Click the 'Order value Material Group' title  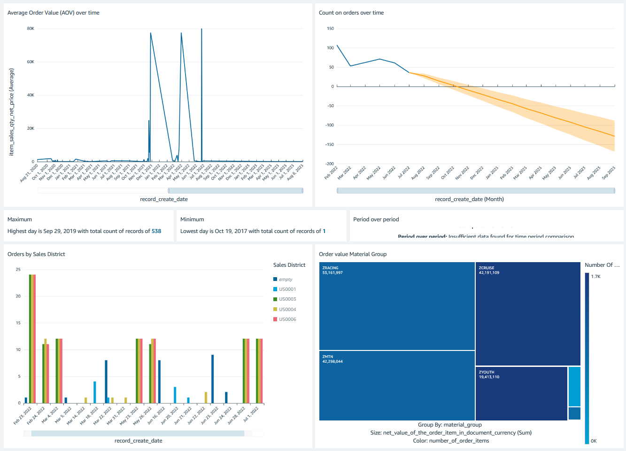353,254
